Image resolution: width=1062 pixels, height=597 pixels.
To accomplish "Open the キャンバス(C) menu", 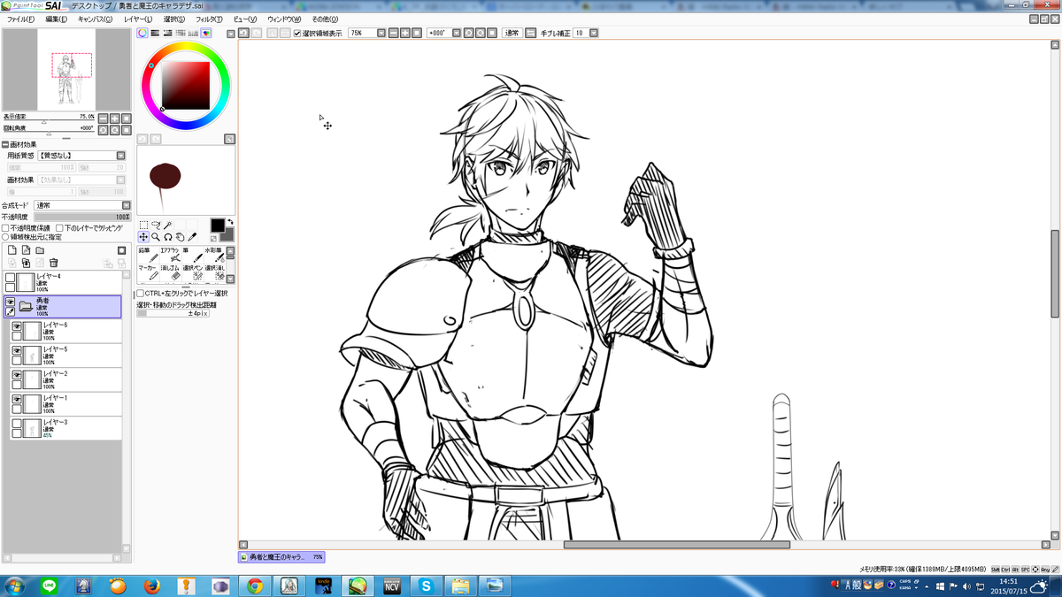I will click(95, 19).
